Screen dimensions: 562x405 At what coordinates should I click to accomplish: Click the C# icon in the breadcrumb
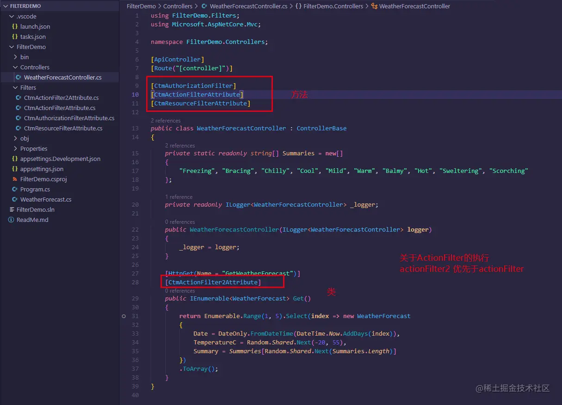(x=204, y=6)
